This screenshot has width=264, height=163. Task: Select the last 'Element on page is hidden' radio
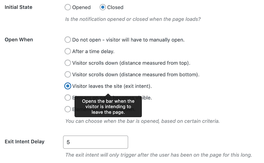pos(68,109)
